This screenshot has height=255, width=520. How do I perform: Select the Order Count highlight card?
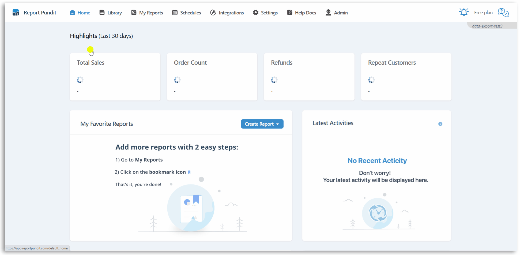(212, 77)
